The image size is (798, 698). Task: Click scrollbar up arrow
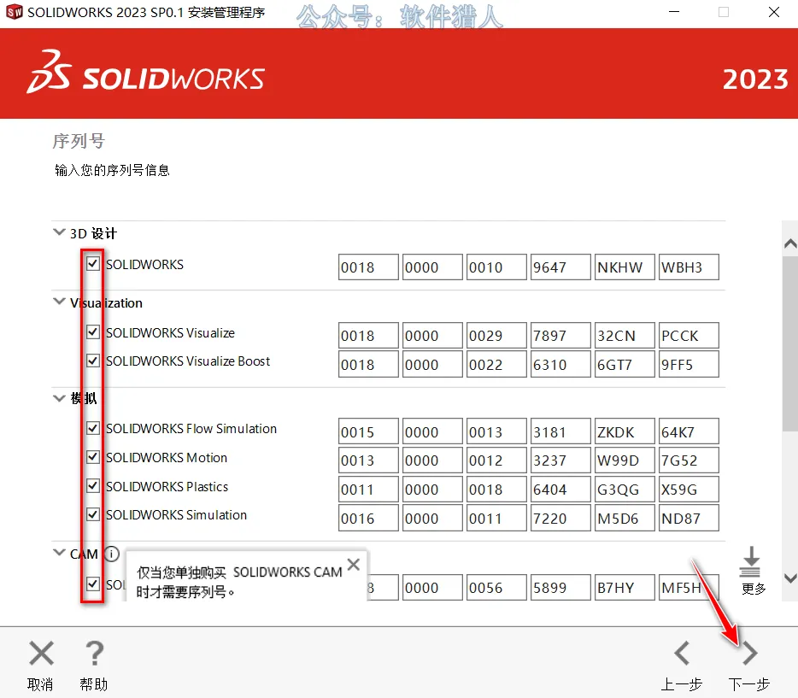coord(789,243)
